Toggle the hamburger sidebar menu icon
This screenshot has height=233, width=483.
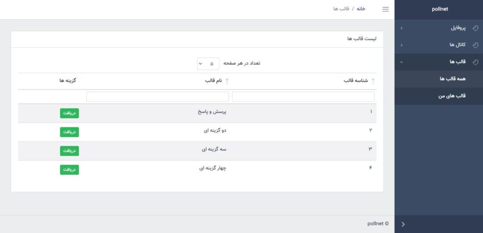click(385, 9)
